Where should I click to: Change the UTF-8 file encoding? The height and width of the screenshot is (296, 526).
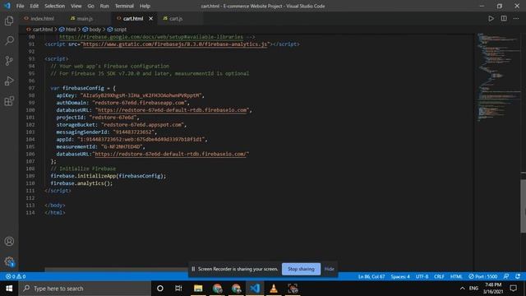(x=422, y=276)
